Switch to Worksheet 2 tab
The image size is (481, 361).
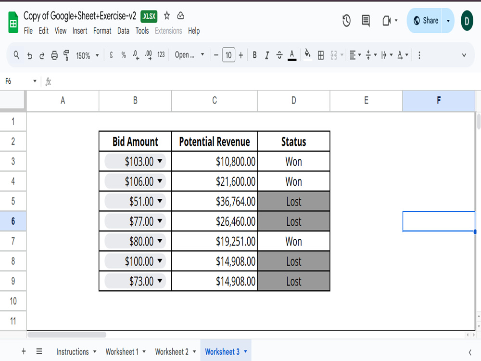(172, 351)
